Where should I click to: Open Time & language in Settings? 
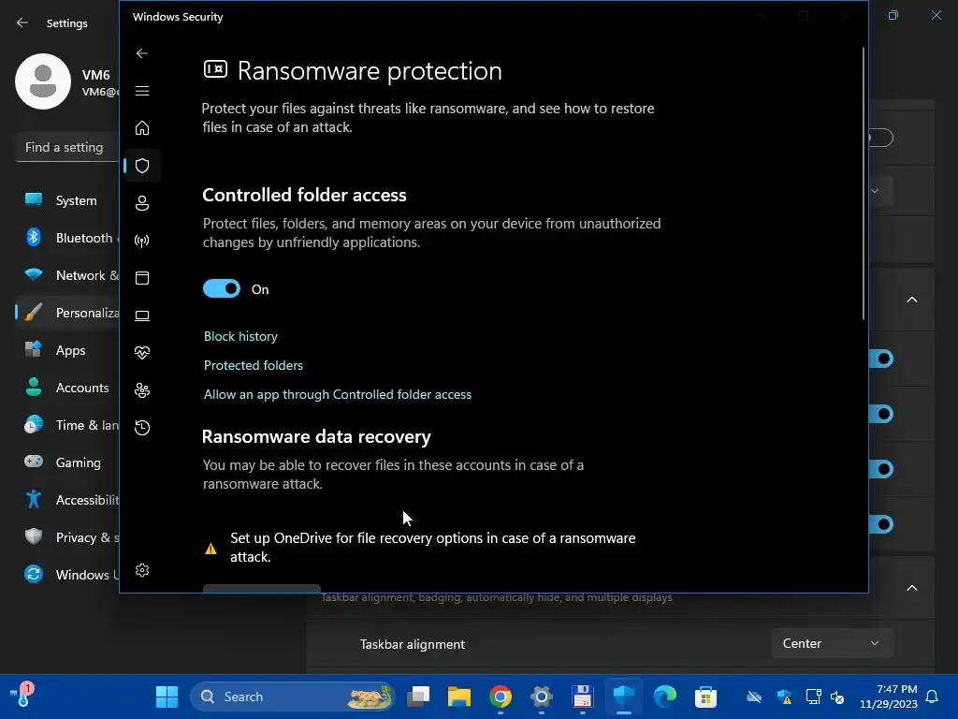[67, 425]
